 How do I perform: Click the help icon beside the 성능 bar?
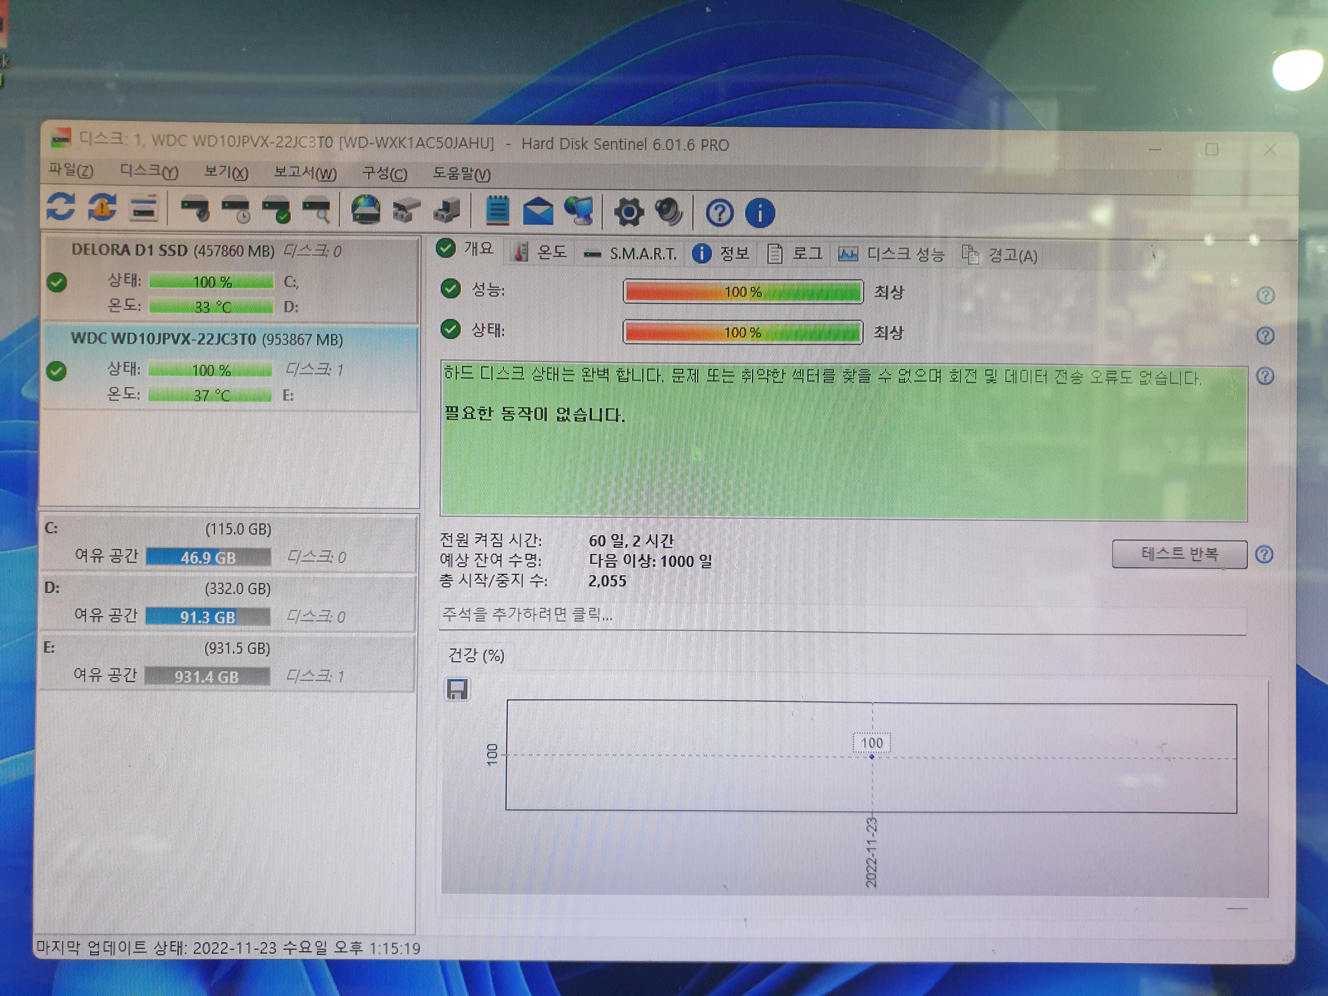coord(1265,295)
